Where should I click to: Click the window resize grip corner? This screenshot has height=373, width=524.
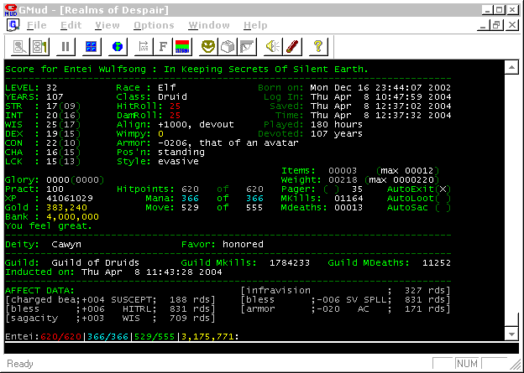515,365
